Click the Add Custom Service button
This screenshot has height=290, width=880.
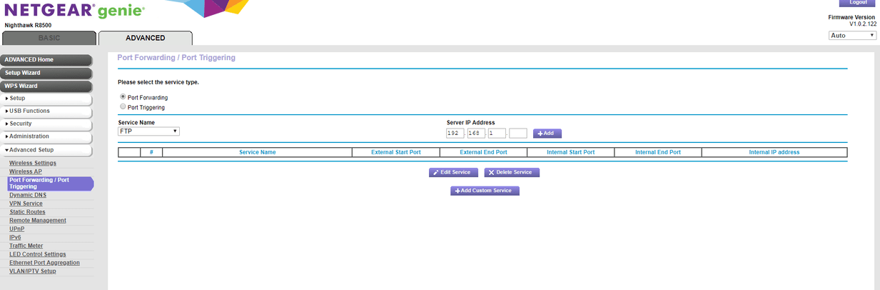pos(485,191)
